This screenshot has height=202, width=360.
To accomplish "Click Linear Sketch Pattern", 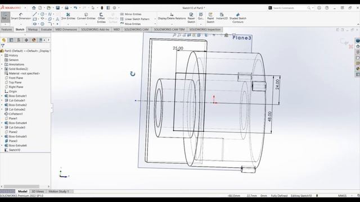I will click(135, 19).
